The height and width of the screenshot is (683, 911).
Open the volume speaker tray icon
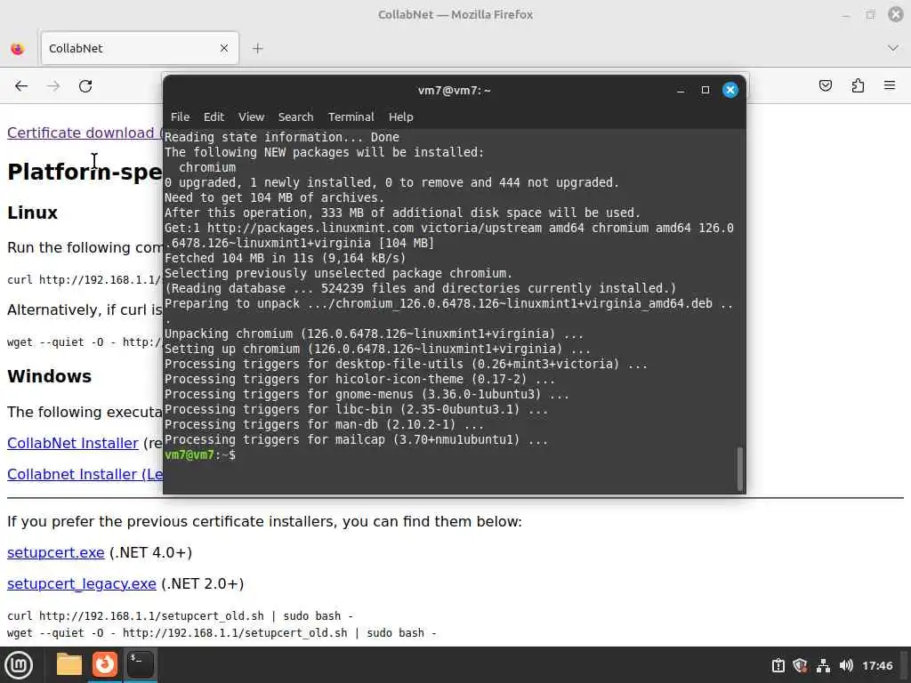tap(846, 665)
